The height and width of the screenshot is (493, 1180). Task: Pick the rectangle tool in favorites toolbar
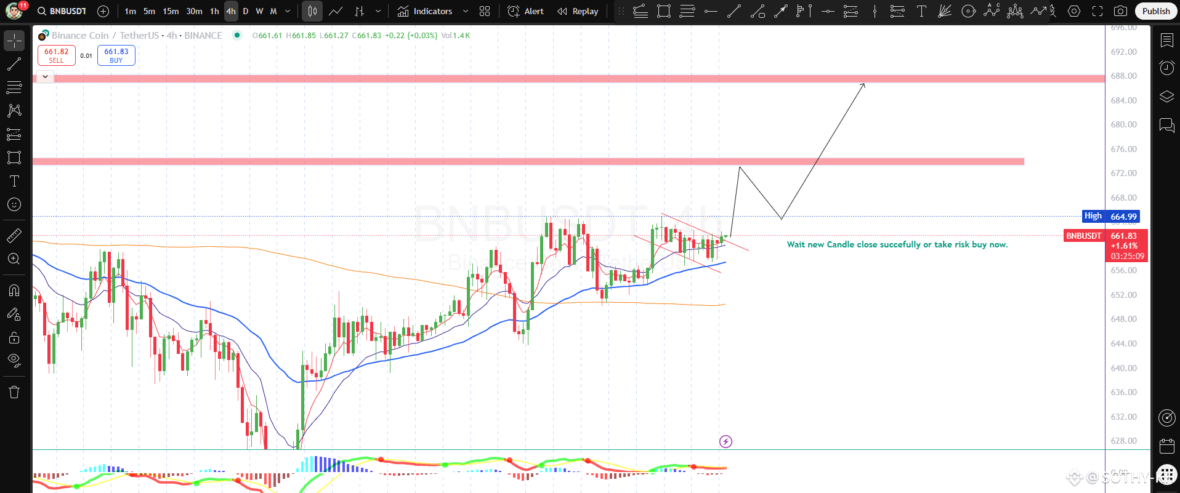[664, 11]
